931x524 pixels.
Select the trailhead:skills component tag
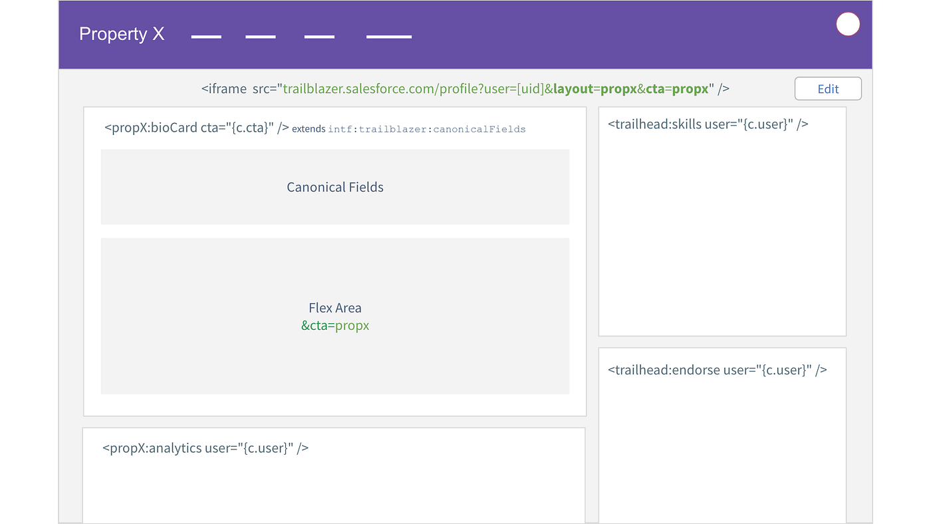pos(708,124)
